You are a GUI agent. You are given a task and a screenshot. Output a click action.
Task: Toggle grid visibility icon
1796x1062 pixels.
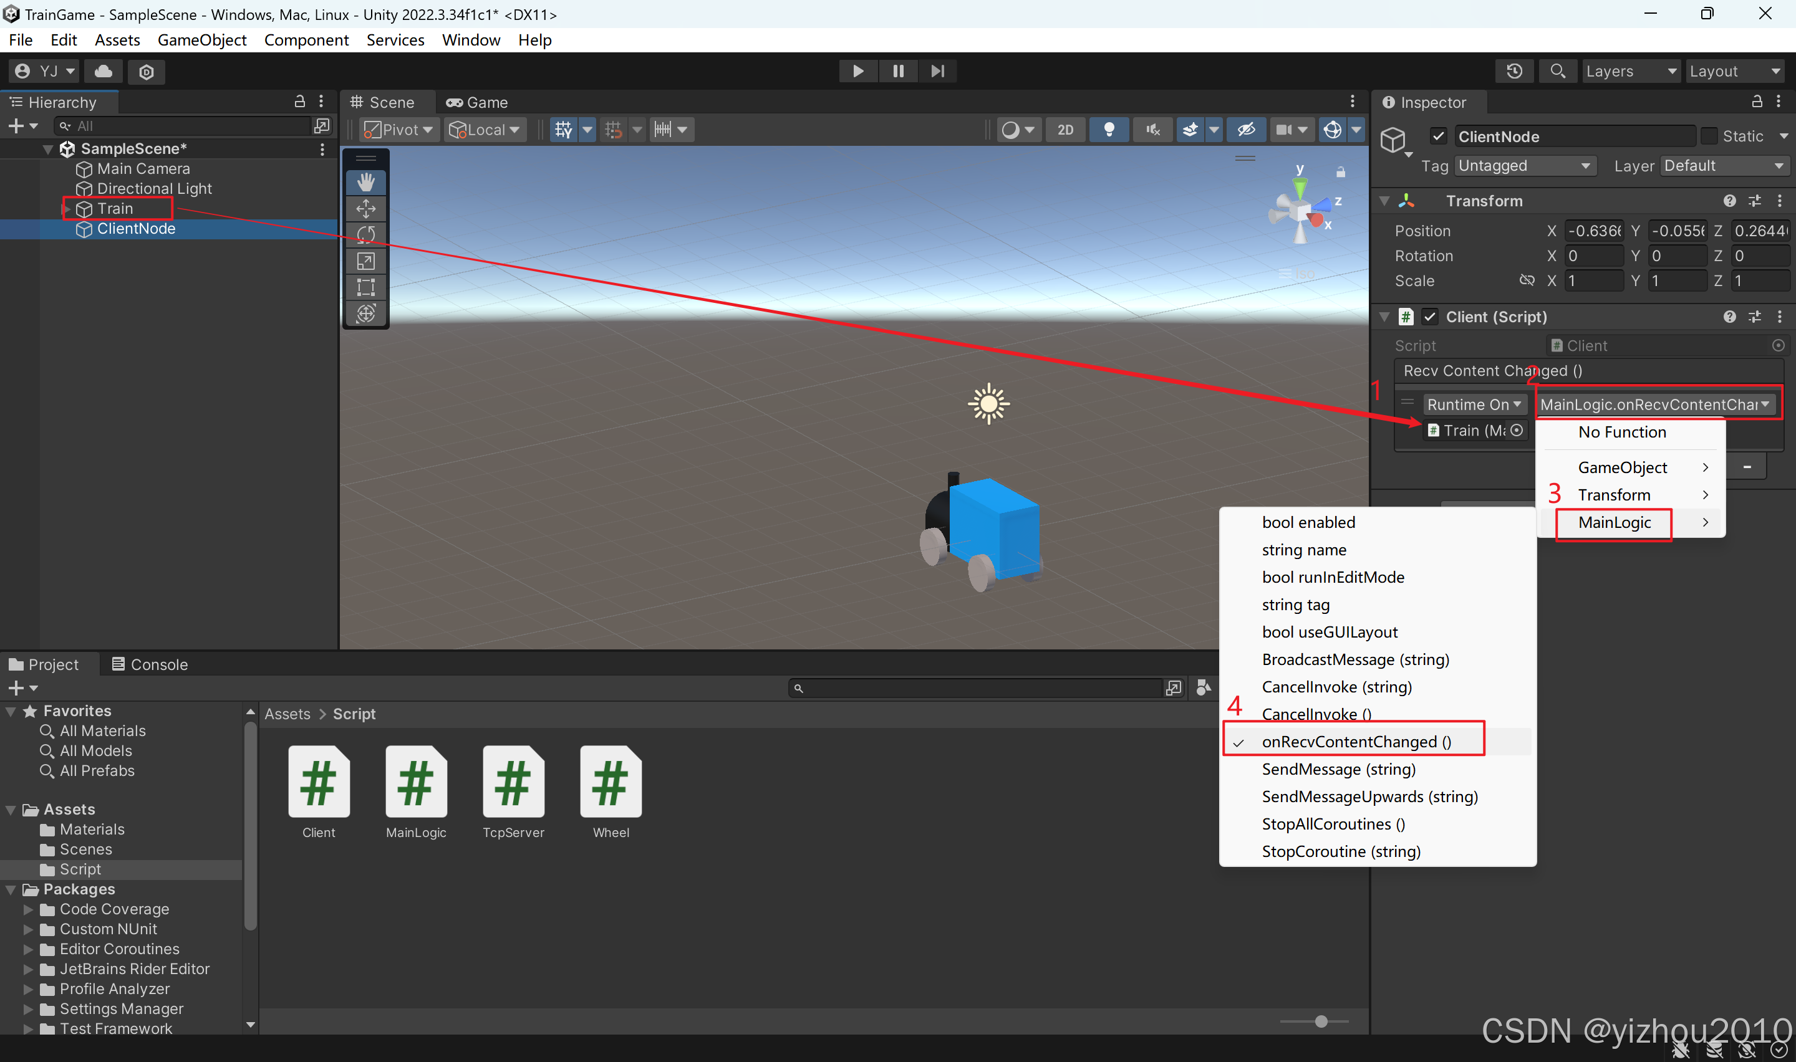click(563, 130)
